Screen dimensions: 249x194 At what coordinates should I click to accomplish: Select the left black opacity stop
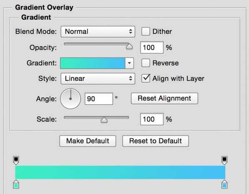[x=16, y=160]
